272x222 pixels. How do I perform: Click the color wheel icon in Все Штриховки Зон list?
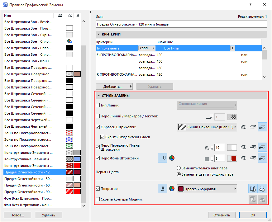pyautogui.click(x=69, y=41)
